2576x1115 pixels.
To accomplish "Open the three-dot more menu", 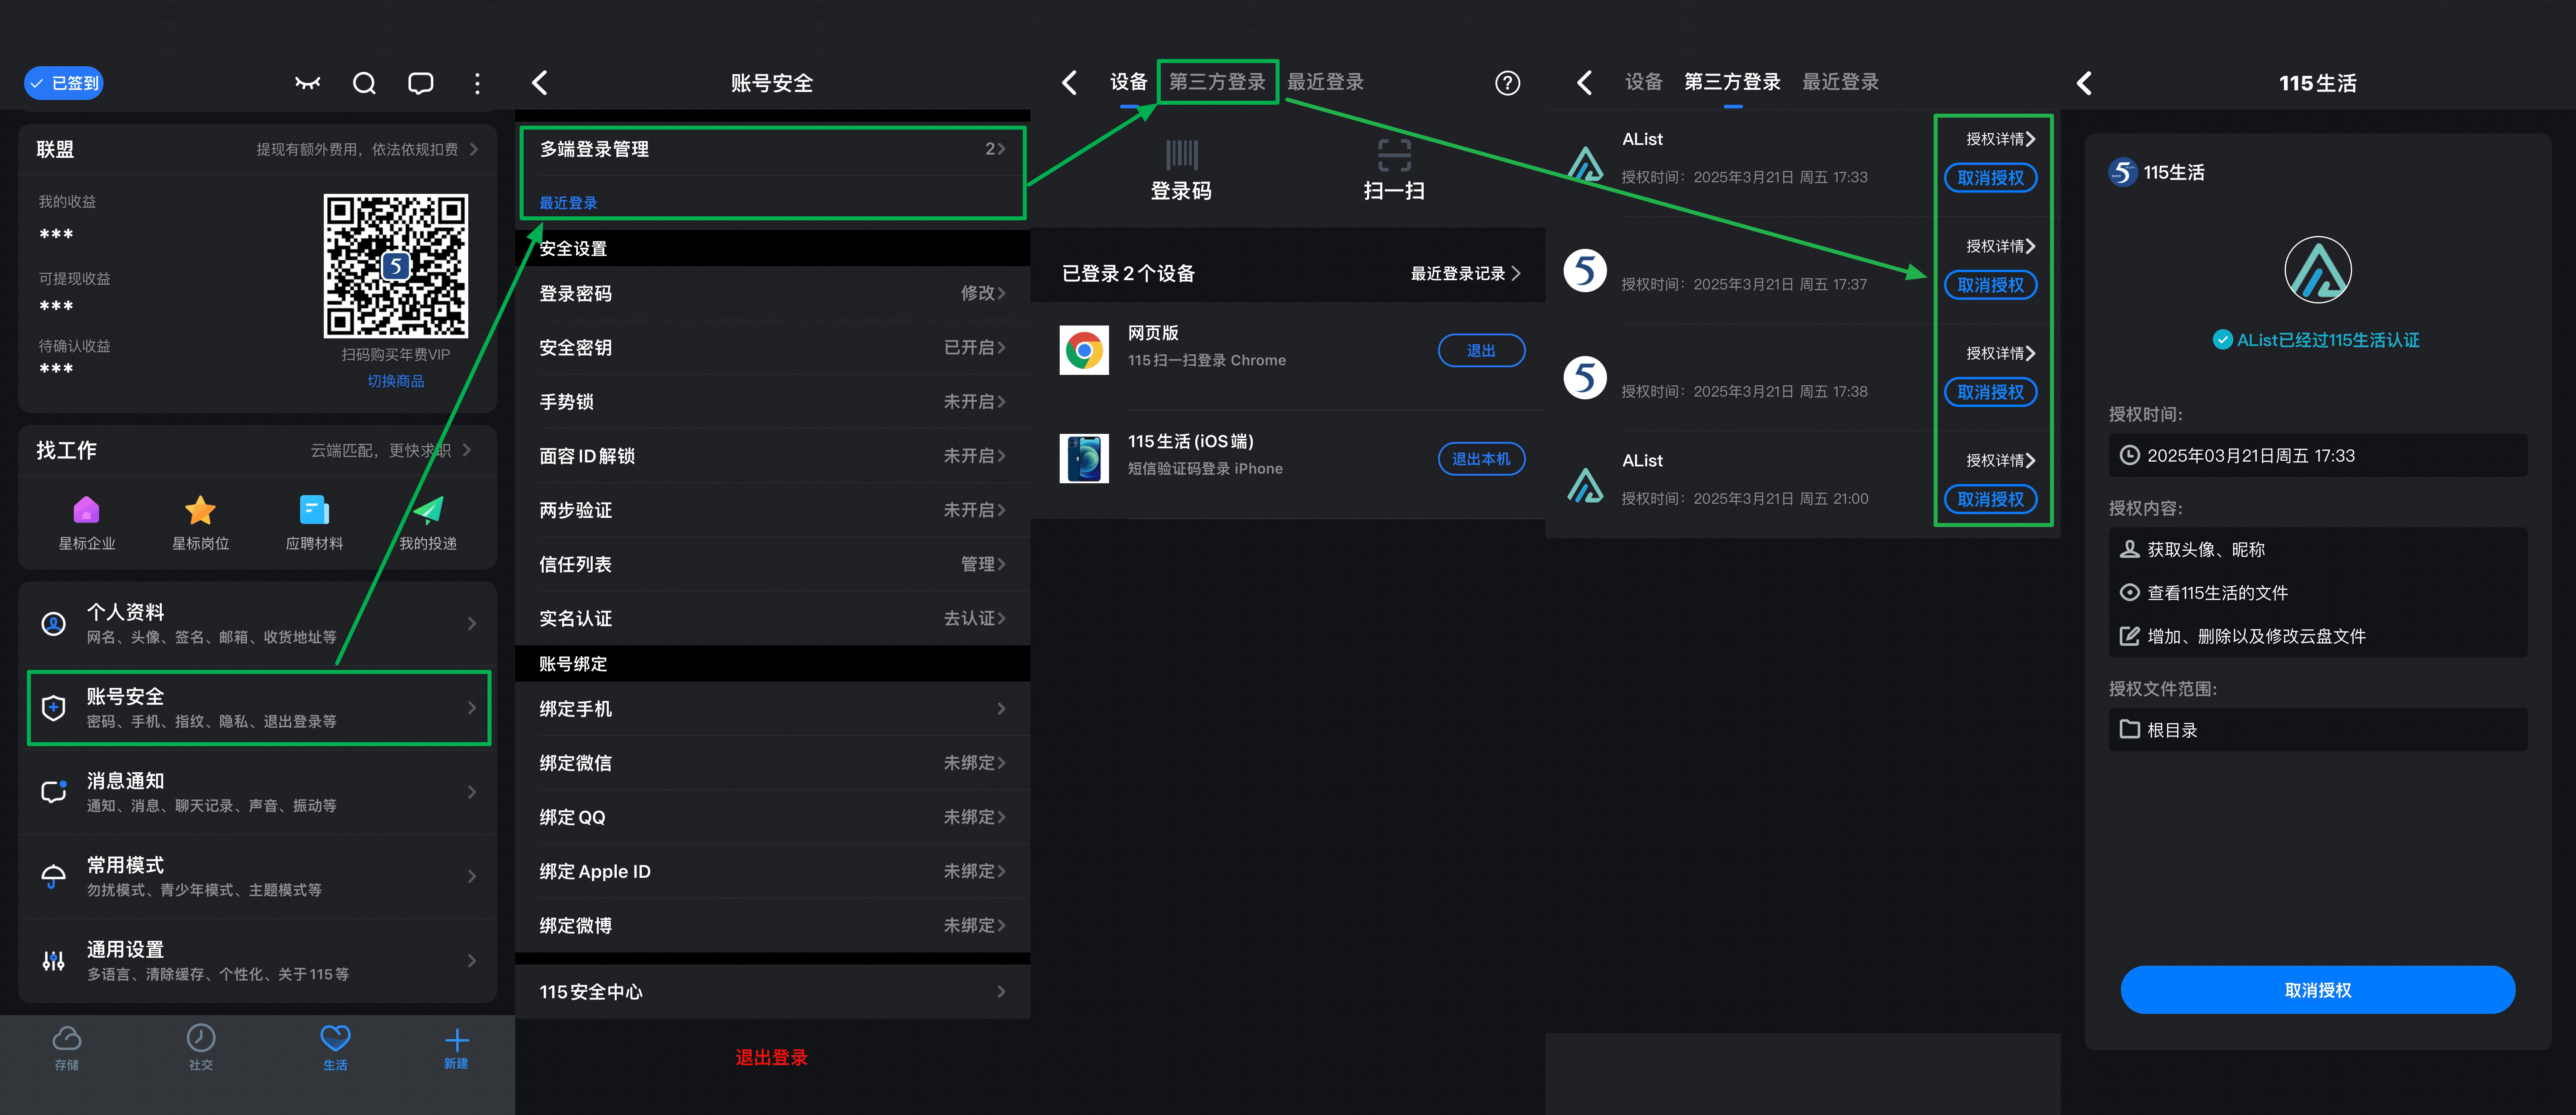I will tap(477, 83).
